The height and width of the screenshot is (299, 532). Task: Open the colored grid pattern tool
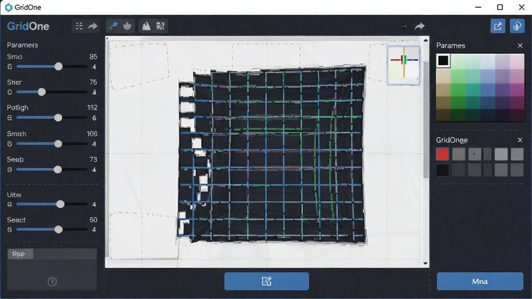point(160,26)
